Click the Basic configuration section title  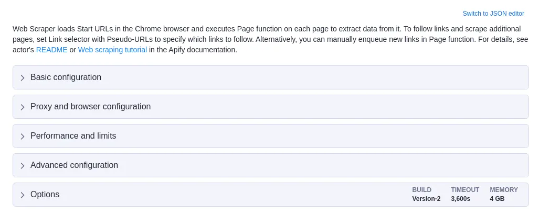(66, 77)
